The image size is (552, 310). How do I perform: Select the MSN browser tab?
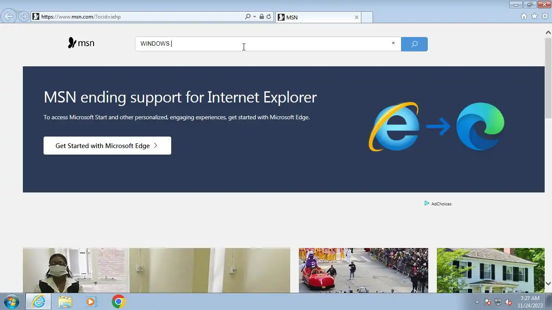point(318,17)
